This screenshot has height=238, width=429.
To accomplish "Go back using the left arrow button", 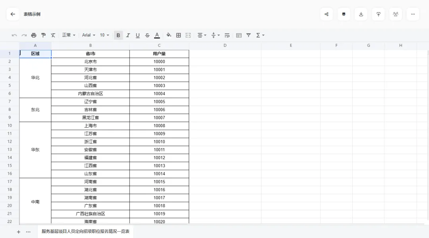I will click(13, 14).
